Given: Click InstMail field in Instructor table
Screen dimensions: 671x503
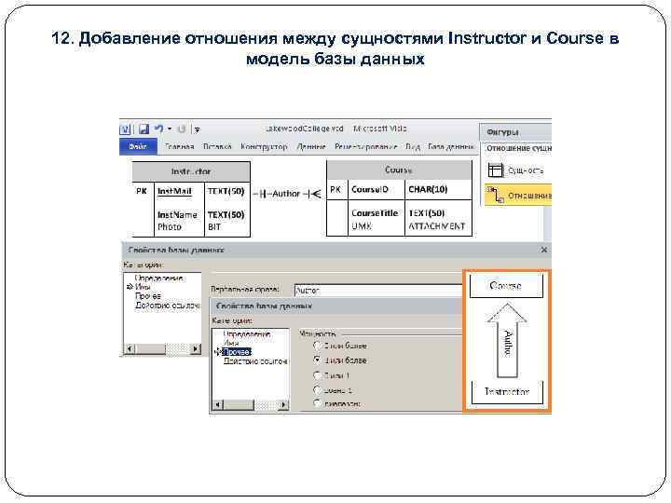Looking at the screenshot, I should (174, 191).
